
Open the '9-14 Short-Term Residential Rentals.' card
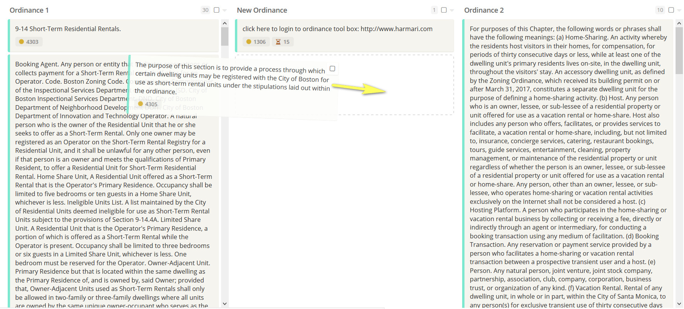coord(113,36)
